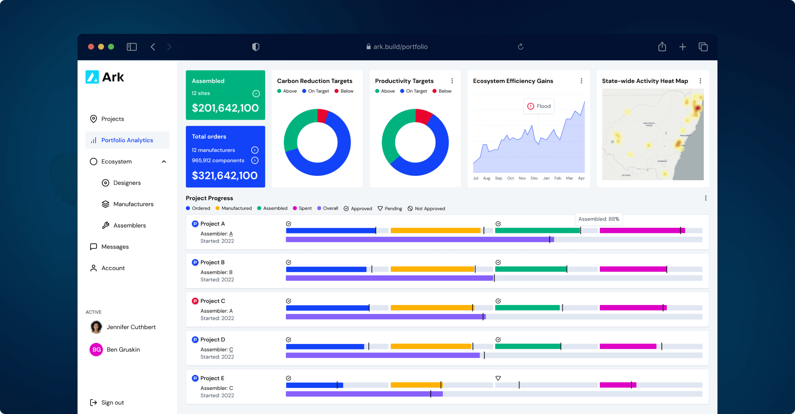795x414 pixels.
Task: Reload the page with refresh icon
Action: (520, 47)
